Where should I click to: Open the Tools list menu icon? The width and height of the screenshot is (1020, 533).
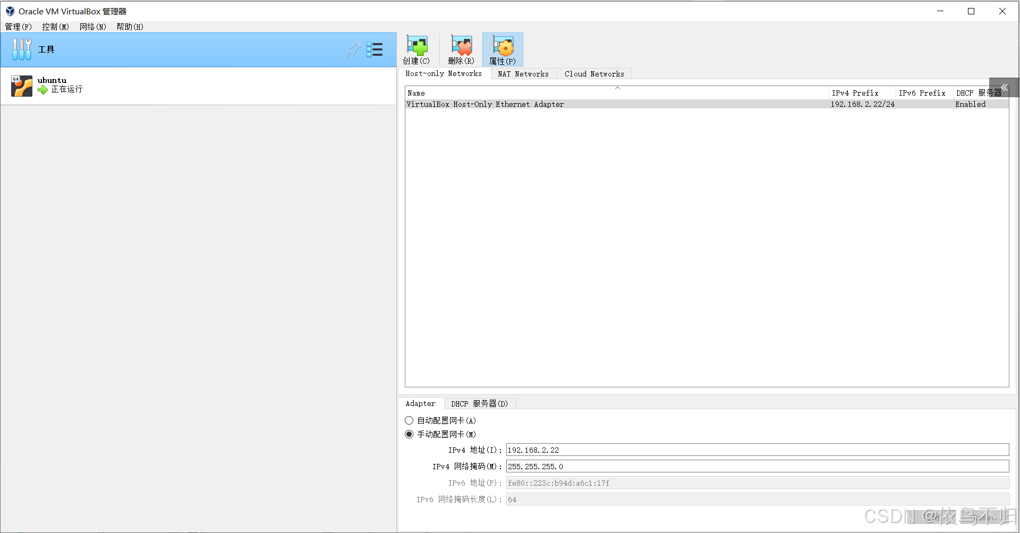375,49
